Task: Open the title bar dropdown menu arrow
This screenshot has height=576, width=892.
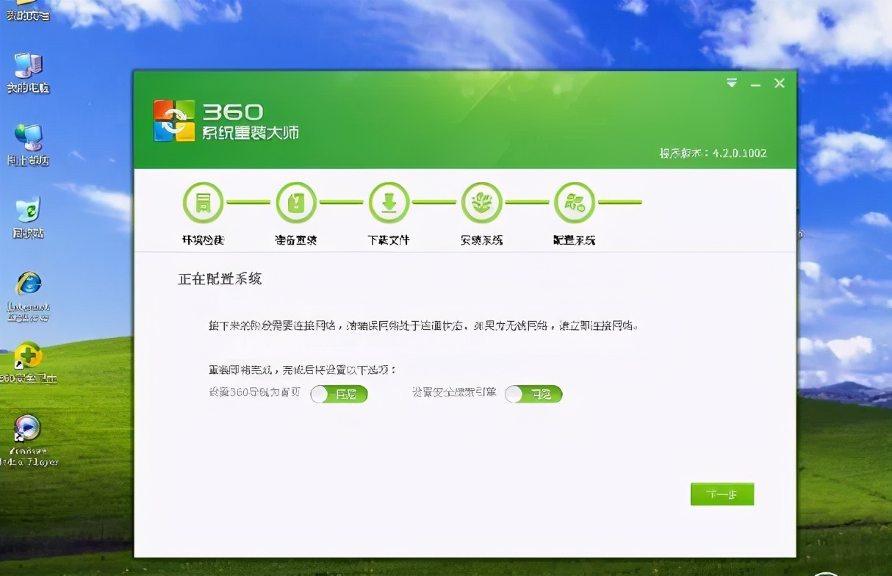Action: tap(730, 83)
